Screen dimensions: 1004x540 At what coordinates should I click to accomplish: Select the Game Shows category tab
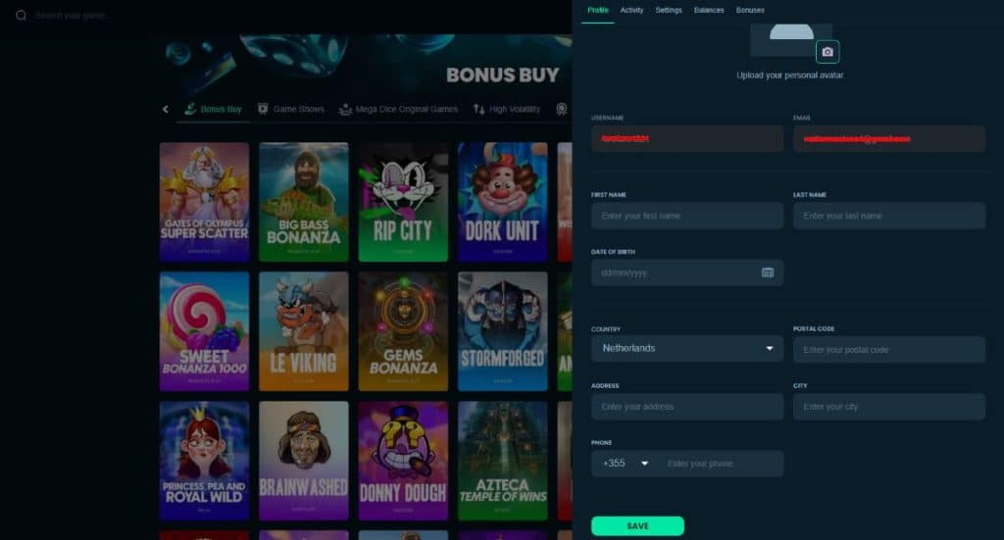(291, 110)
